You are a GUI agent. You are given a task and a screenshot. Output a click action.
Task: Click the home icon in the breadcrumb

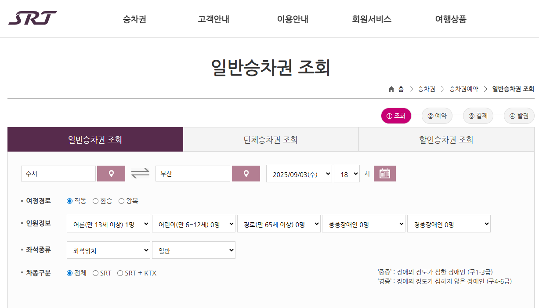tap(391, 88)
